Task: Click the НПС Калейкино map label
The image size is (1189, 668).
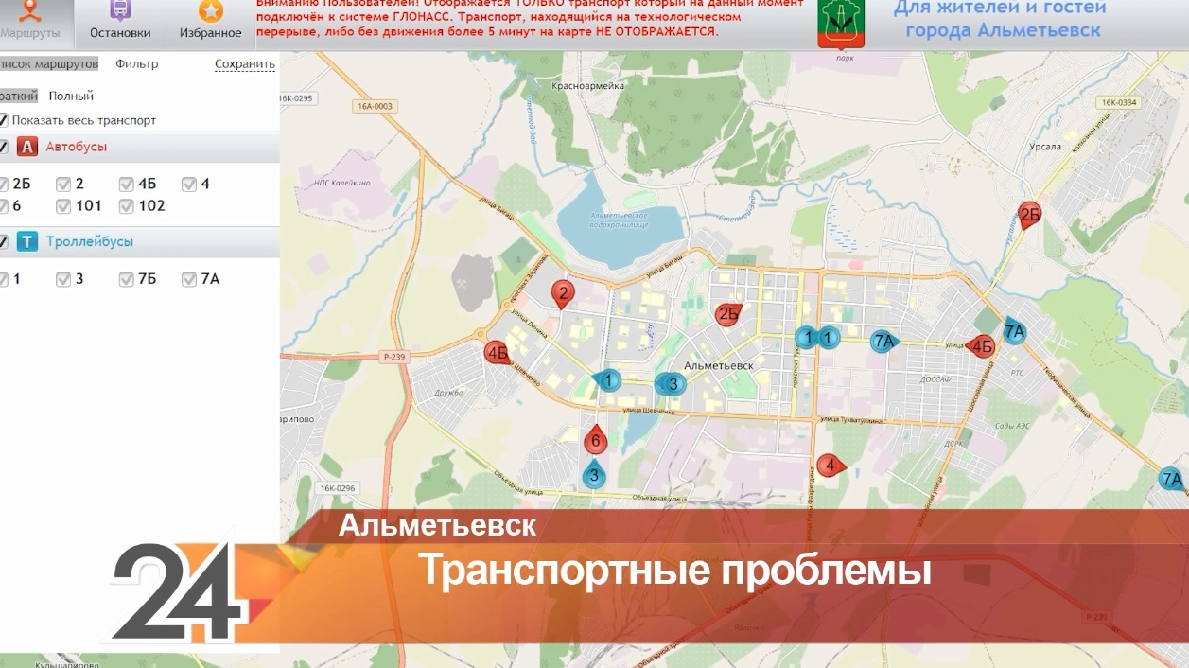Action: (340, 184)
